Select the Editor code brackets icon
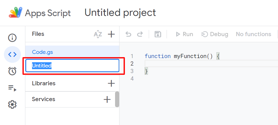This screenshot has width=278, height=125. click(x=13, y=54)
